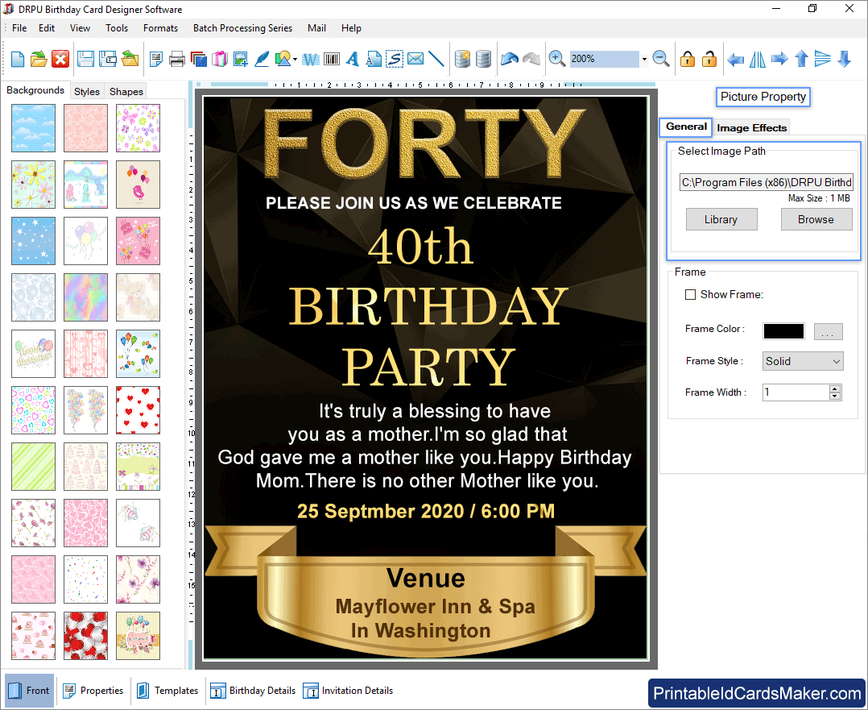Add a barcode to the card

(x=332, y=59)
